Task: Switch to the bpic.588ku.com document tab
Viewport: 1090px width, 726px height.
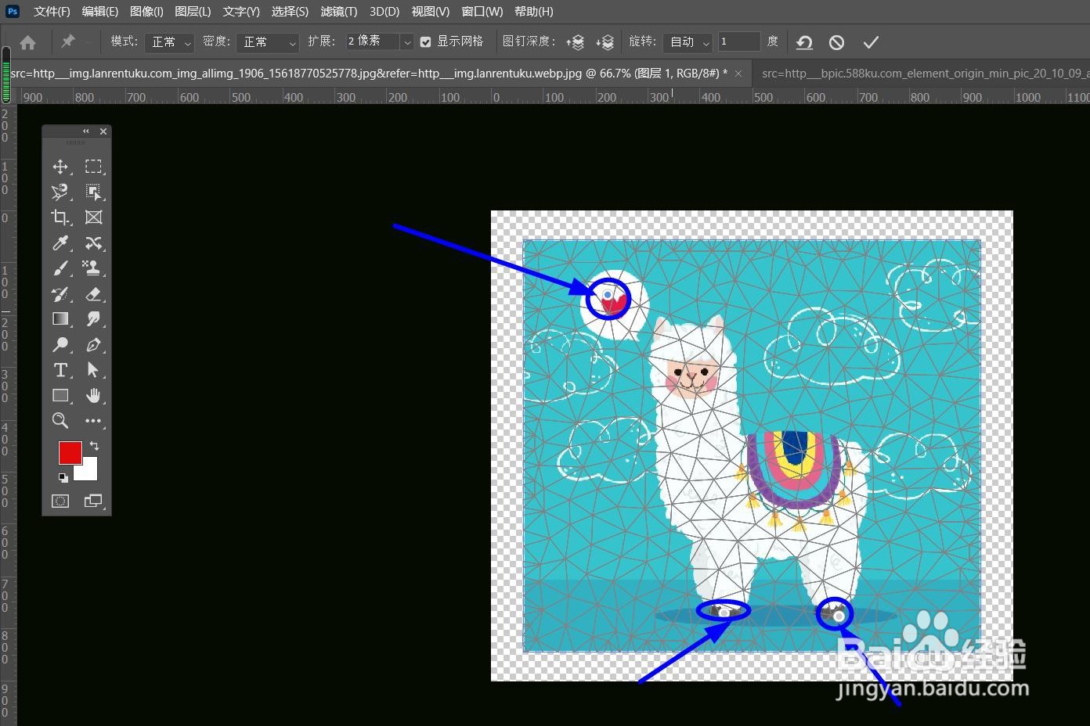Action: coord(921,74)
